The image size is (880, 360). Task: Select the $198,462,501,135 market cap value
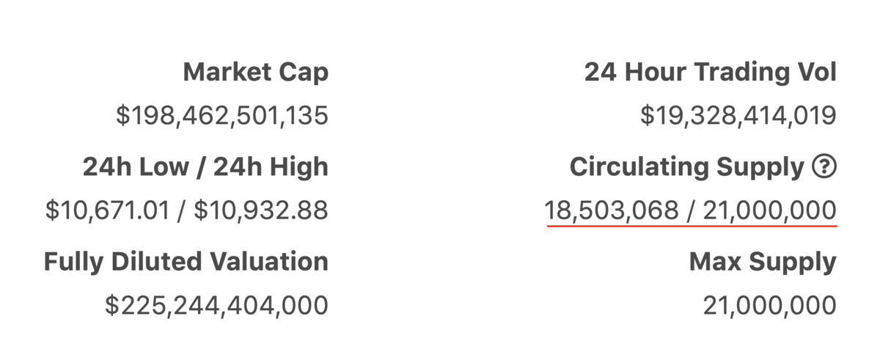click(x=222, y=116)
